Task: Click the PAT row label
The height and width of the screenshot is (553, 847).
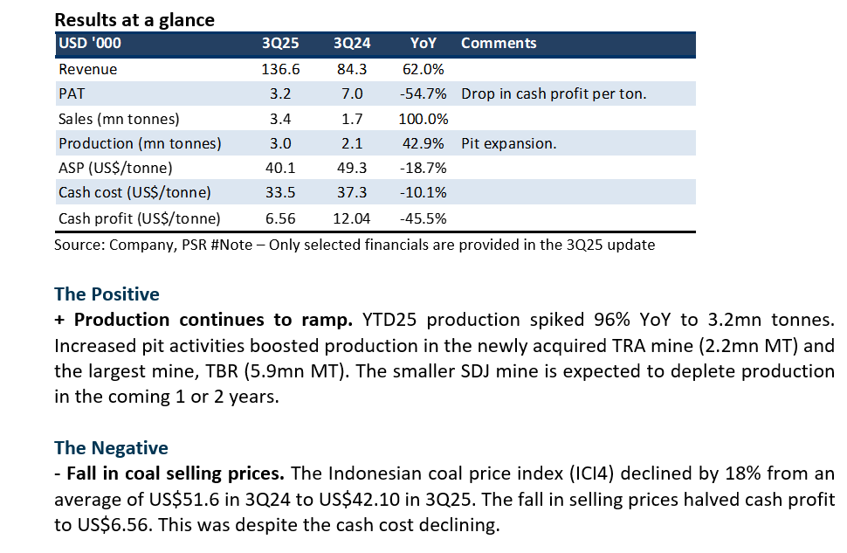Action: point(72,93)
